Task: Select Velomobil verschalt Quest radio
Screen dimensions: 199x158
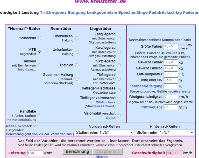Action: 119,115
